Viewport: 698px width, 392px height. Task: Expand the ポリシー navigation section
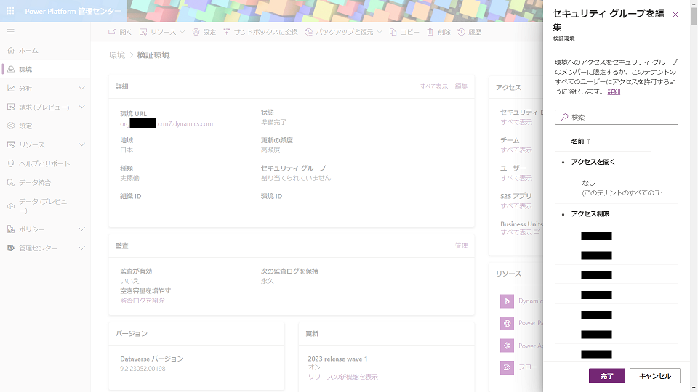point(81,229)
